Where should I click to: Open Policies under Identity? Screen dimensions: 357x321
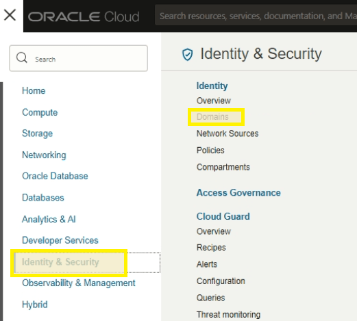(x=210, y=151)
